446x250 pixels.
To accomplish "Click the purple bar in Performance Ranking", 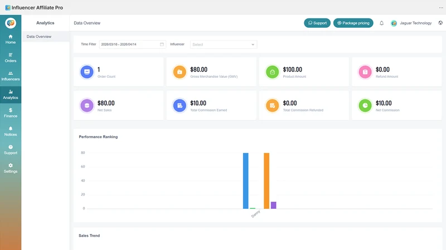I will tap(273, 205).
